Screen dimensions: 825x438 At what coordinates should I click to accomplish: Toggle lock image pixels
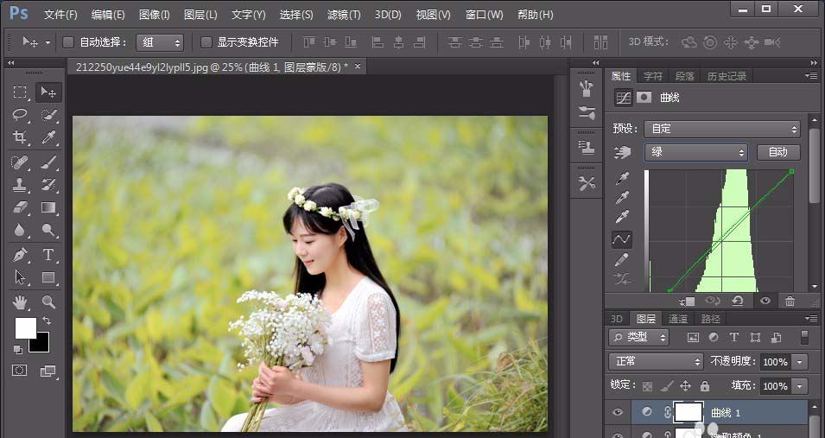pyautogui.click(x=667, y=386)
